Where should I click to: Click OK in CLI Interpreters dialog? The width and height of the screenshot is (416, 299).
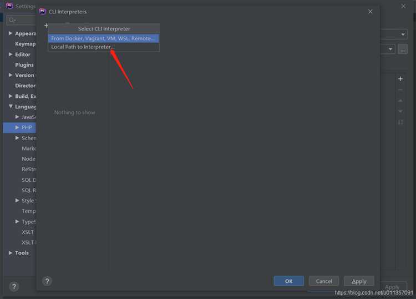tap(288, 281)
